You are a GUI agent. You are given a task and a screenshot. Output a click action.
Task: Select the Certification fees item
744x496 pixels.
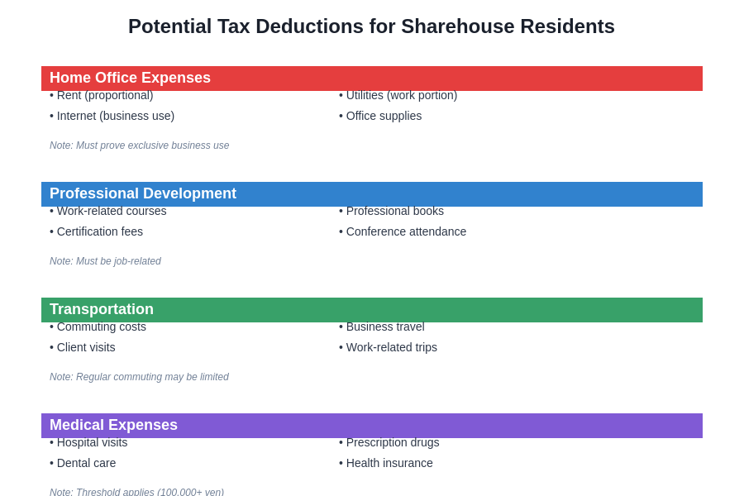click(x=96, y=231)
